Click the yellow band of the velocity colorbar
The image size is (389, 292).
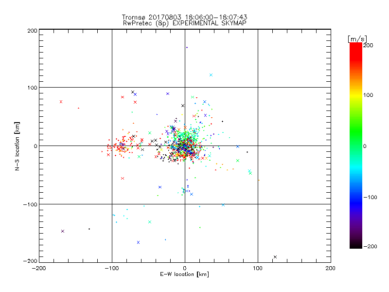[x=356, y=95]
